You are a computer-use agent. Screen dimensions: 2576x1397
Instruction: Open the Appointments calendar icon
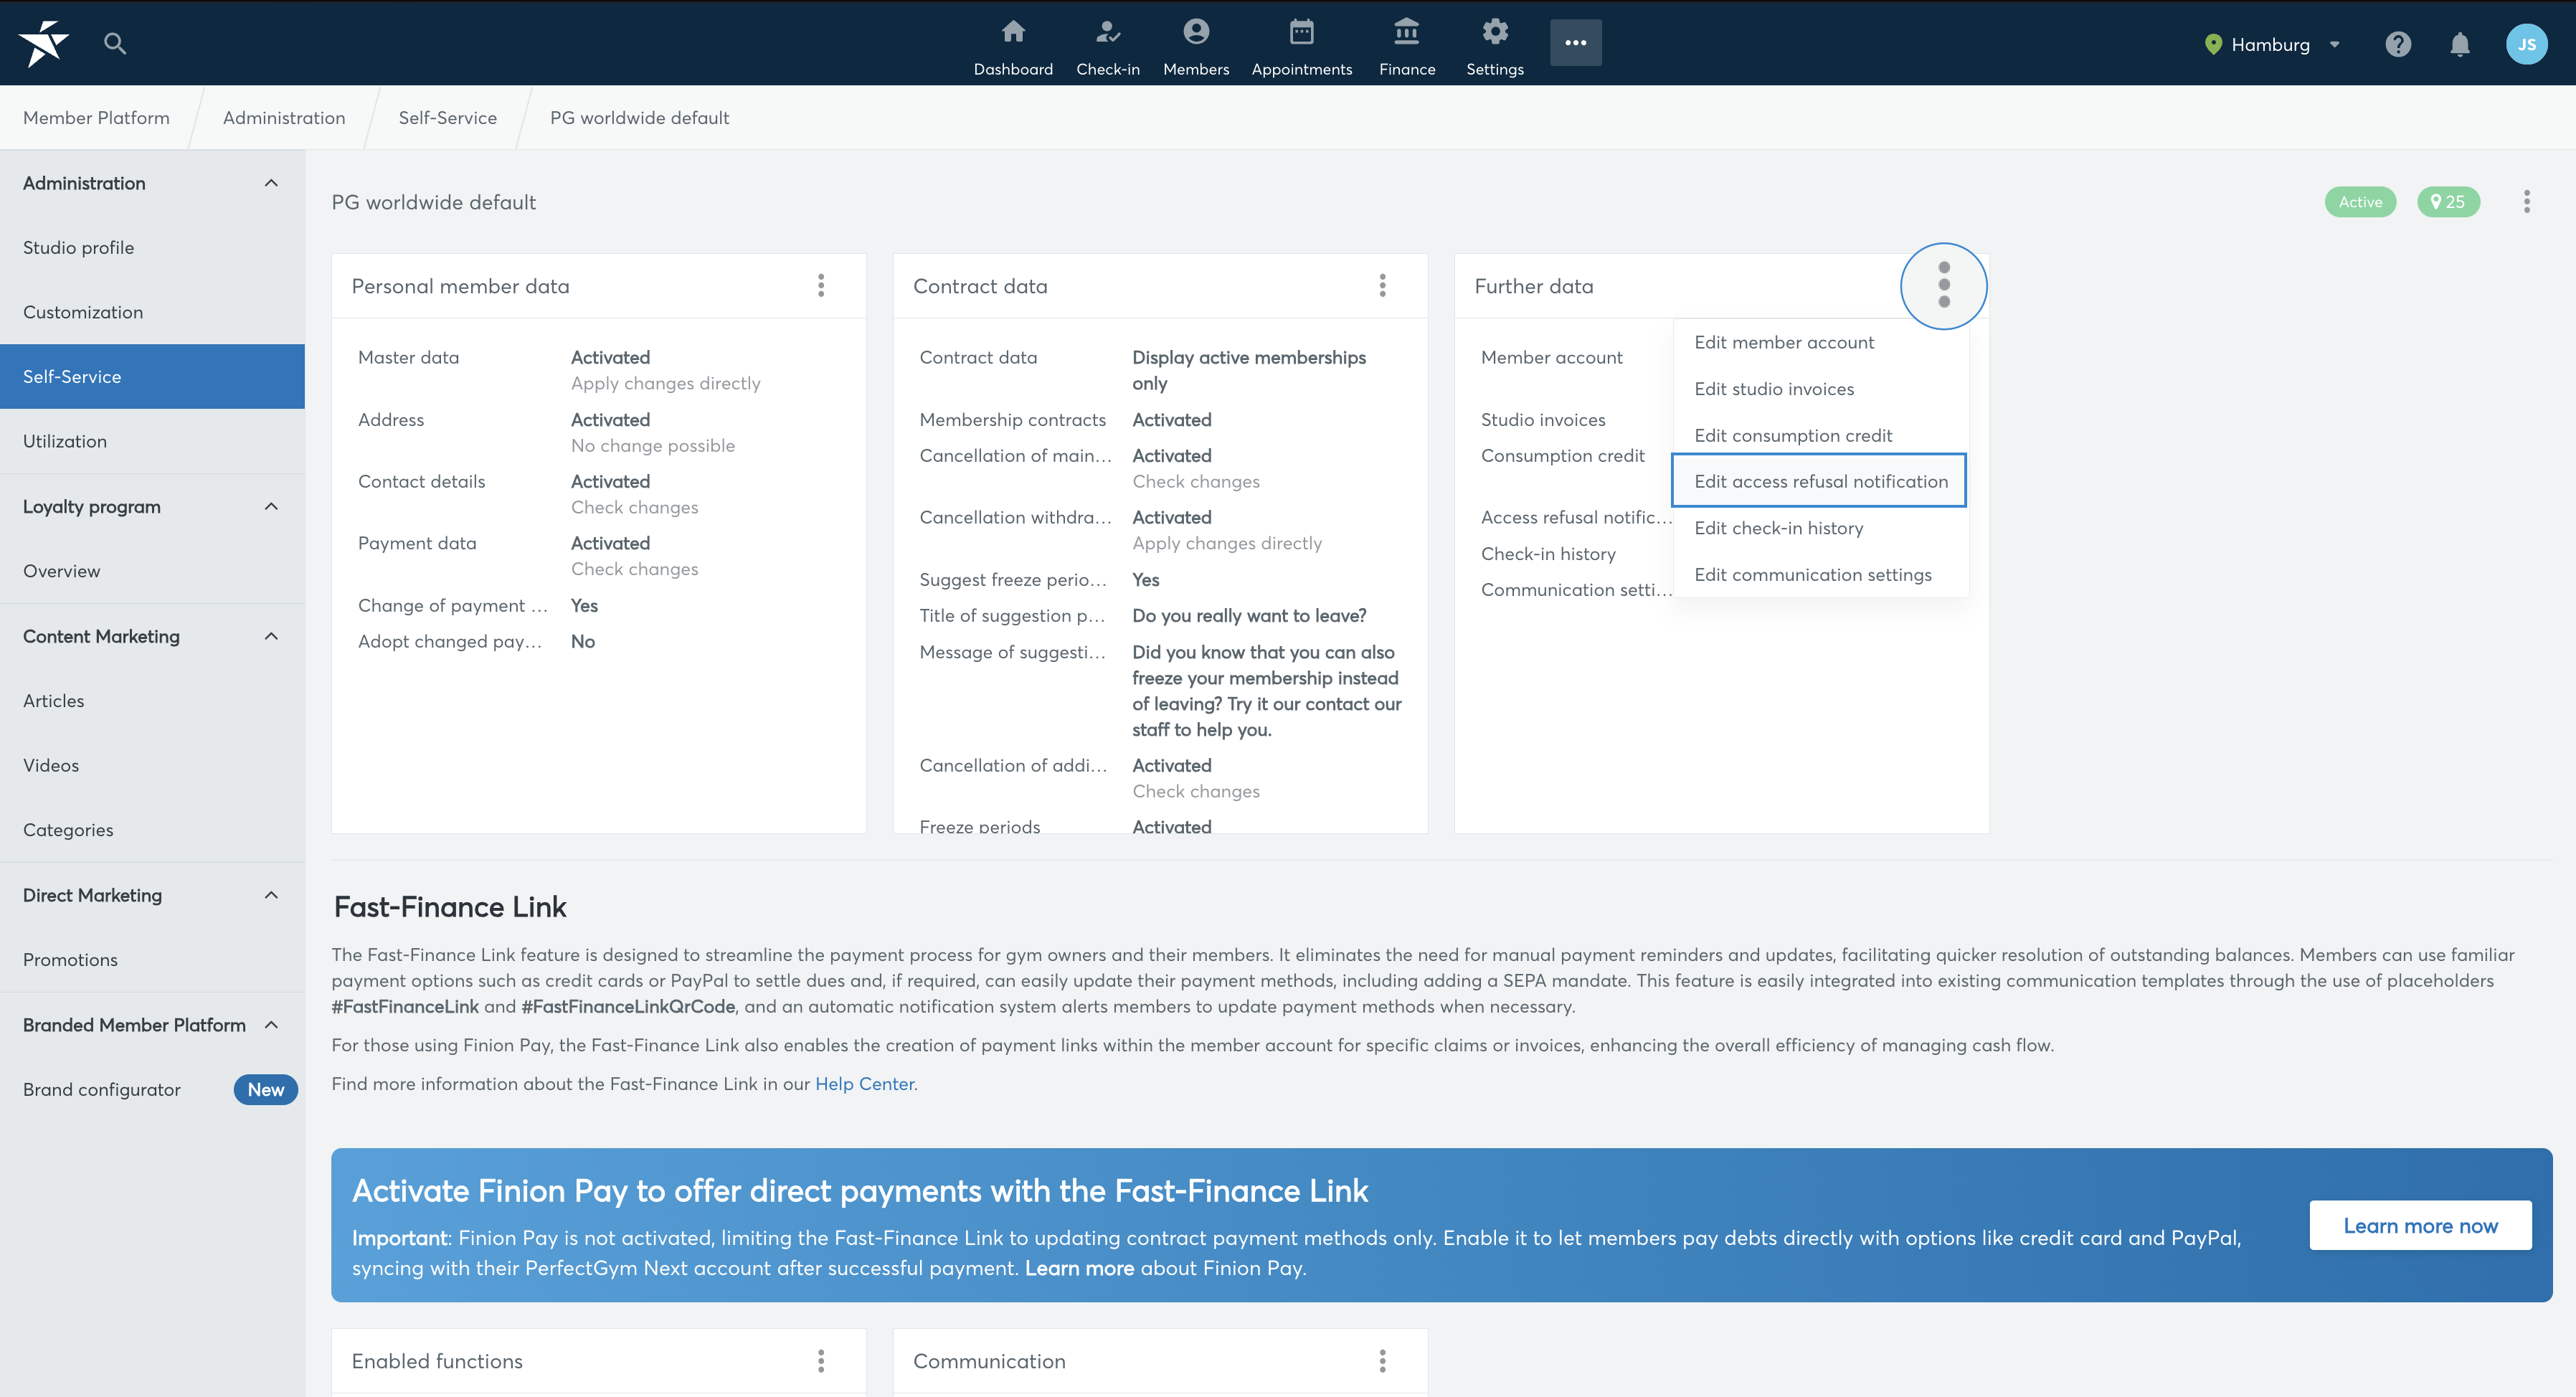click(1301, 31)
